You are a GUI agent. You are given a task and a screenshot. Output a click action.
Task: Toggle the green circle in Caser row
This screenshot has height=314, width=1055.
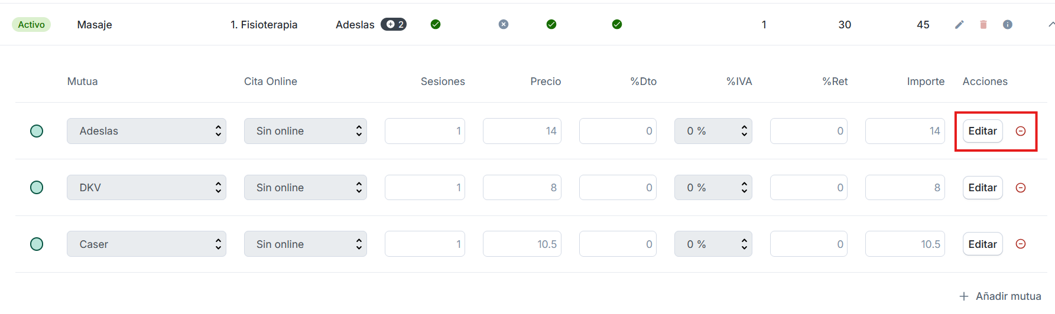click(37, 244)
